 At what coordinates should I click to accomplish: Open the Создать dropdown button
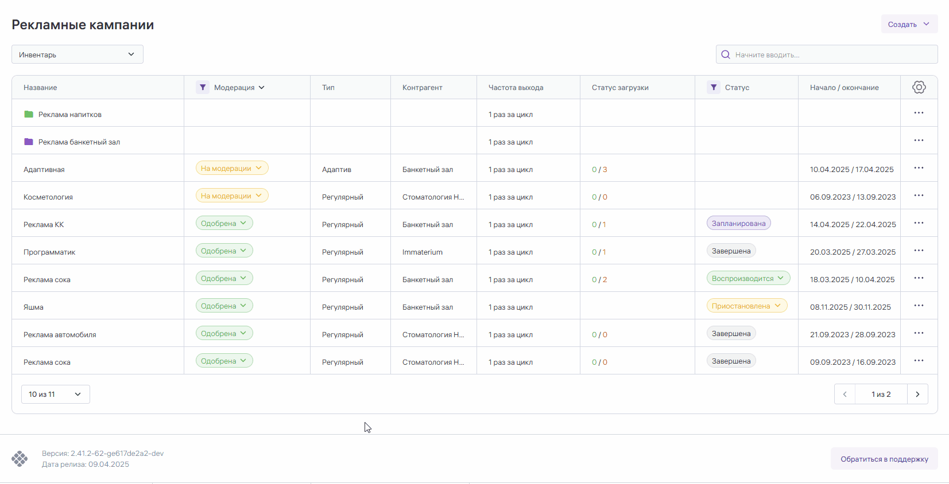coord(909,24)
